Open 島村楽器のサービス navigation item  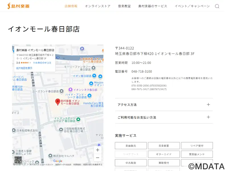tap(152, 6)
